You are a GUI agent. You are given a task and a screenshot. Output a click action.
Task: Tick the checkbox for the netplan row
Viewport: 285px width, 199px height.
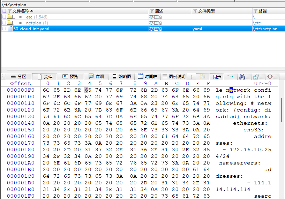click(x=4, y=23)
